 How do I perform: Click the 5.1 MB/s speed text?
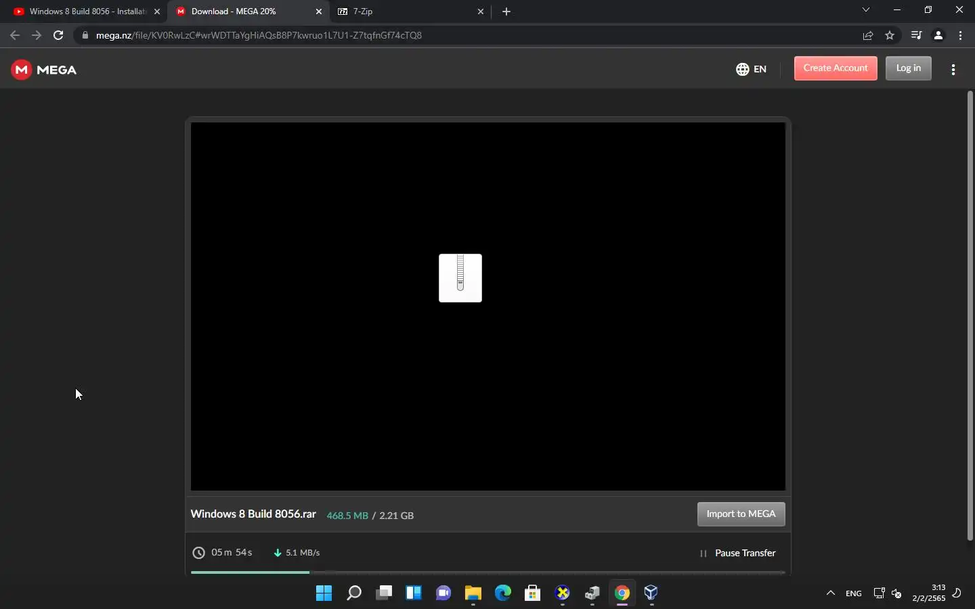point(303,553)
